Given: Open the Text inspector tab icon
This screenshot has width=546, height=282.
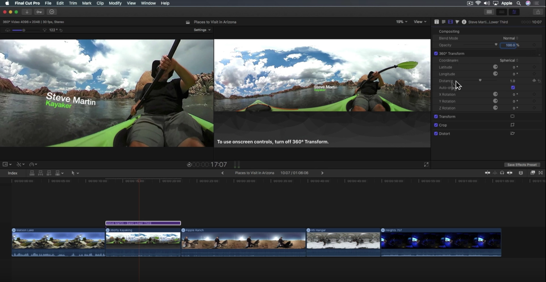Looking at the screenshot, I should [x=436, y=22].
